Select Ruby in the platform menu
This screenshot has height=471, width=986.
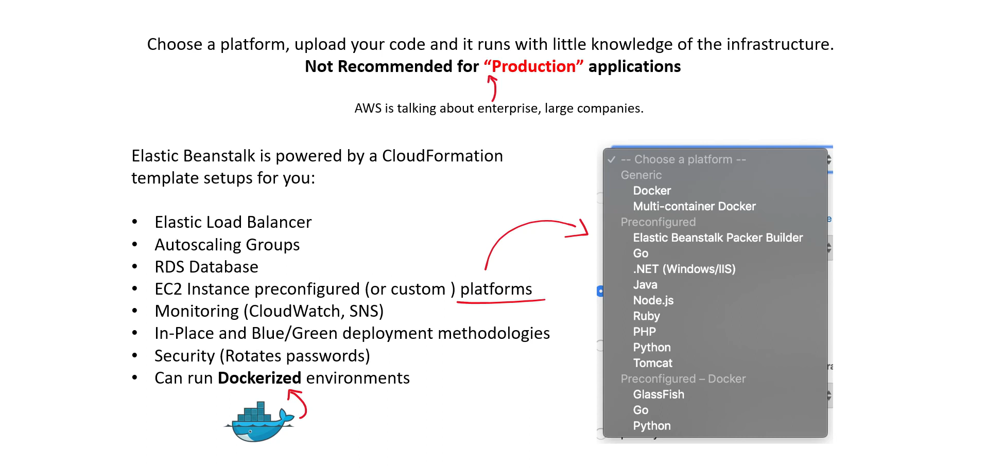646,316
